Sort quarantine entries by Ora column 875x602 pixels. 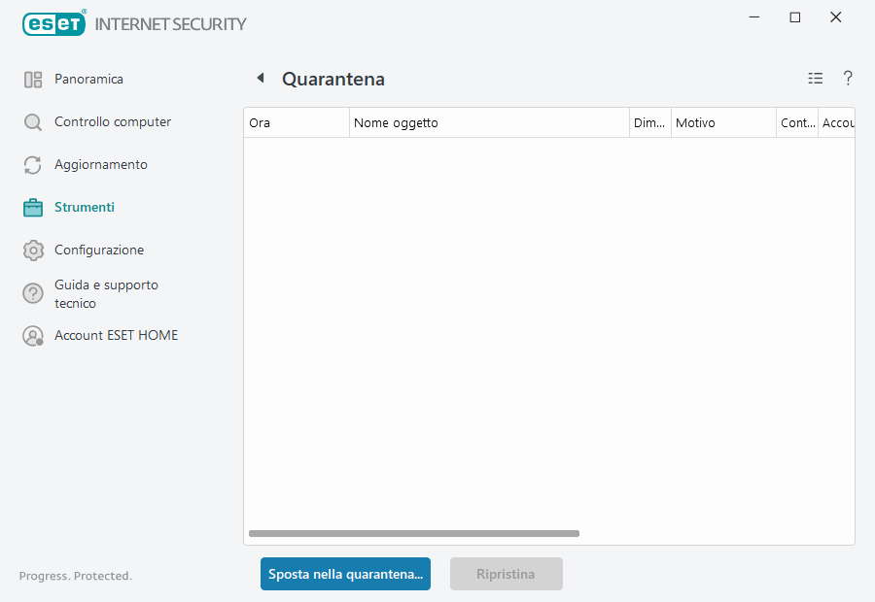click(x=292, y=122)
